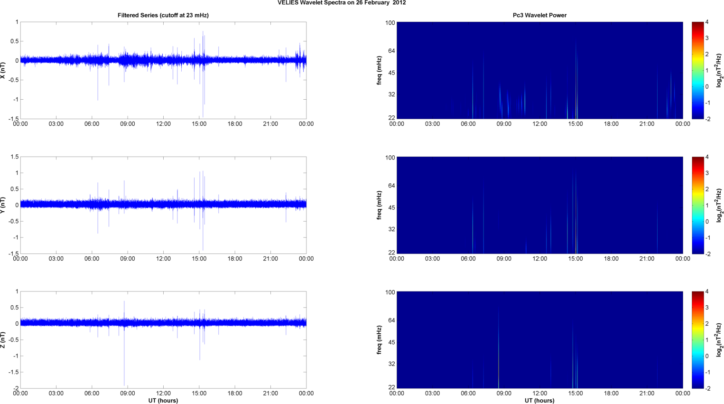Click the '32' frequency tick of the bottom spectrogram
Image resolution: width=724 pixels, height=404 pixels.
pos(391,364)
